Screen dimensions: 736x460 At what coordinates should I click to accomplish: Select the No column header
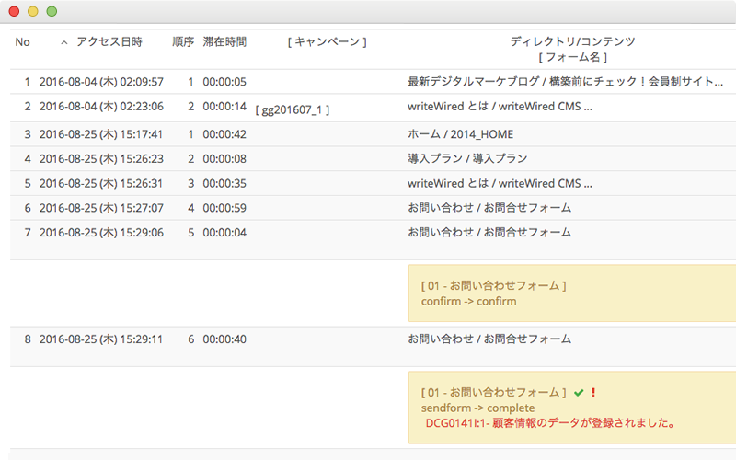22,42
